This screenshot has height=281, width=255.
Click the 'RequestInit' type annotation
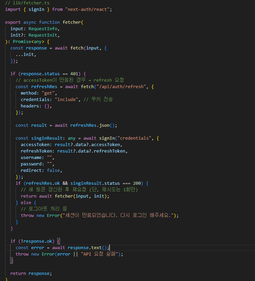click(x=43, y=35)
